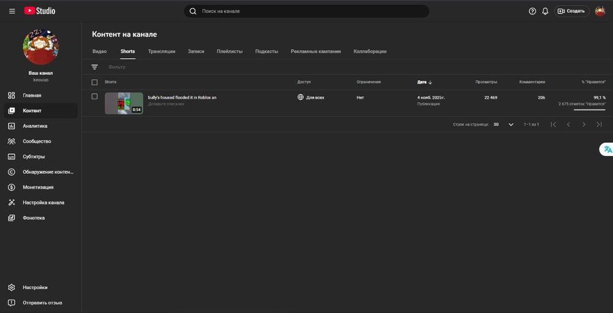The image size is (613, 313).
Task: Go to the next page arrow
Action: tap(584, 124)
